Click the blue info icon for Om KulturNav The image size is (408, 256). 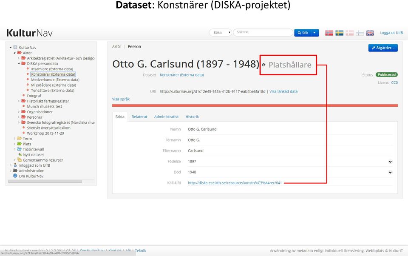pos(15,176)
